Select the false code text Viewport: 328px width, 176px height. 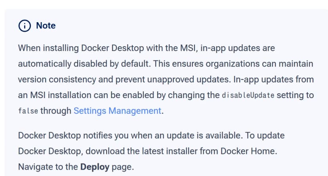click(x=28, y=111)
